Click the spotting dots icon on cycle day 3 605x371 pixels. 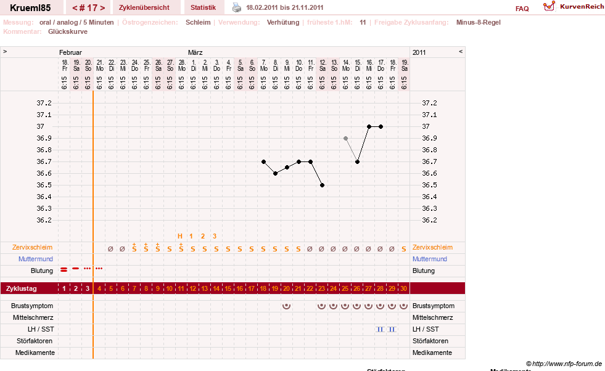click(x=88, y=269)
